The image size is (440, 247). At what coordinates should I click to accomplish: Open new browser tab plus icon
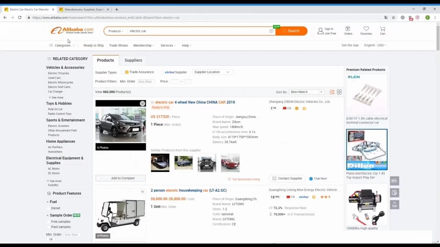tap(117, 9)
